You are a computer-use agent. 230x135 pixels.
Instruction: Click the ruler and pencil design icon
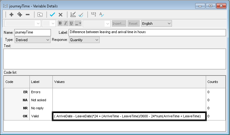(73, 14)
